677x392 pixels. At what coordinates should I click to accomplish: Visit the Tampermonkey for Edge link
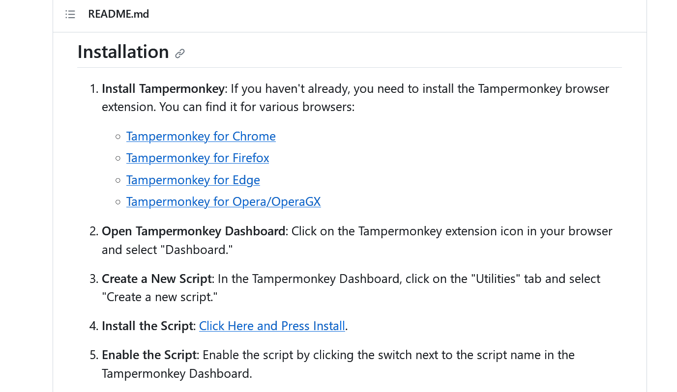193,180
